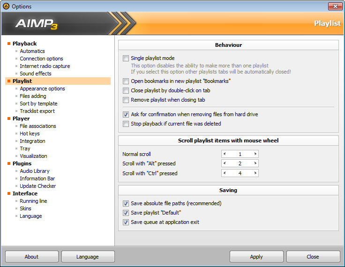The image size is (345, 267).
Task: Open Running line settings
Action: point(33,201)
